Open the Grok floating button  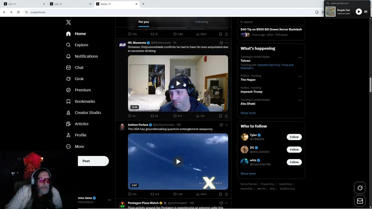[x=360, y=188]
